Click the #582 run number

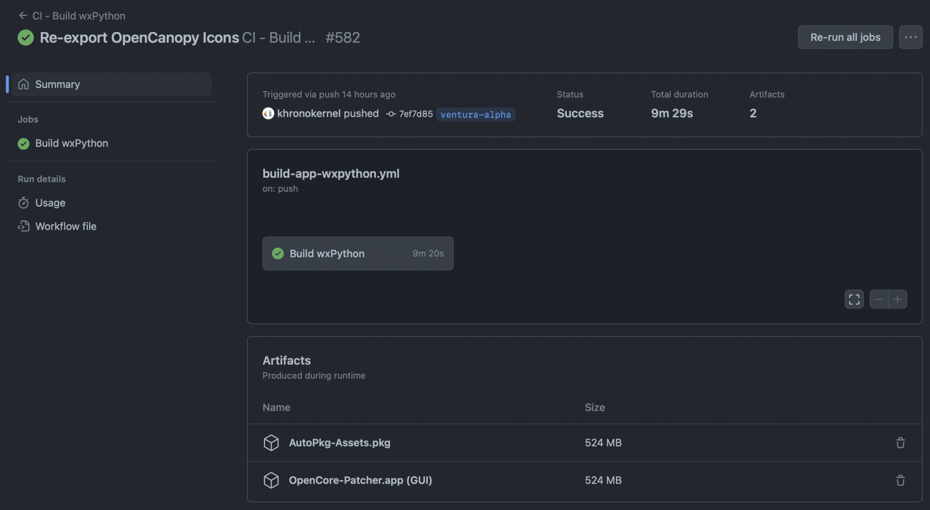(343, 38)
